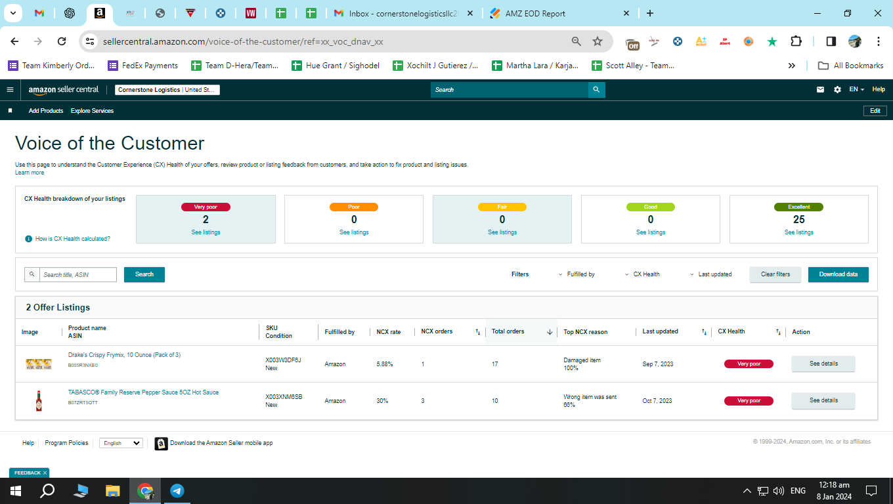
Task: See details for Drake's Crispy Frymix
Action: pyautogui.click(x=823, y=364)
